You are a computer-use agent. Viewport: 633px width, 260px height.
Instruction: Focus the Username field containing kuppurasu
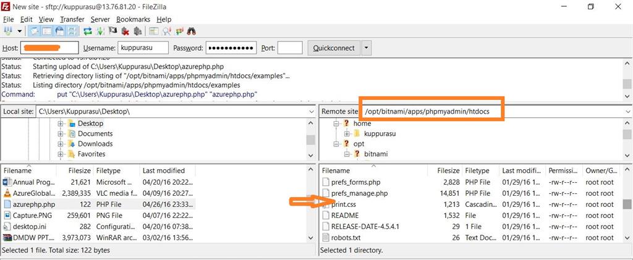point(143,48)
